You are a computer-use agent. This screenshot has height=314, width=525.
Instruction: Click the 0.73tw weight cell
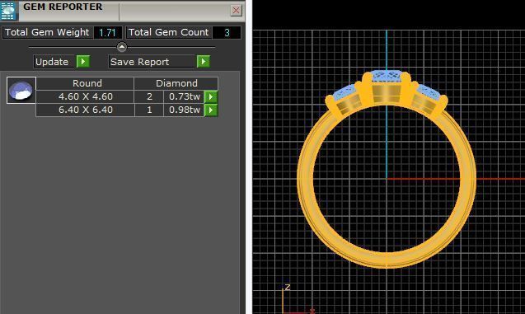tap(184, 96)
